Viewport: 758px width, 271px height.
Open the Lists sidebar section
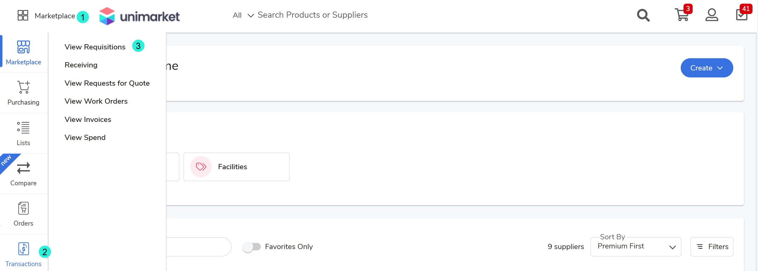click(x=24, y=128)
